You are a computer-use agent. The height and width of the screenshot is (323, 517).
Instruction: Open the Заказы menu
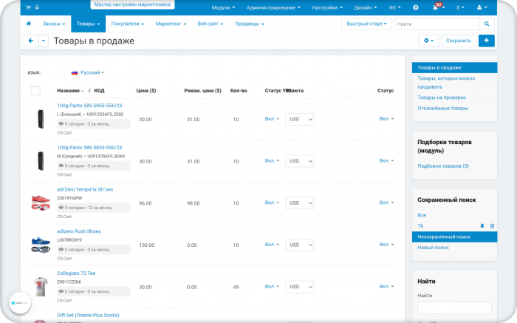pos(54,24)
